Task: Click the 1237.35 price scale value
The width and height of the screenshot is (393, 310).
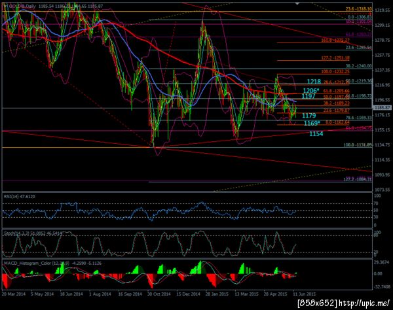Action: pyautogui.click(x=383, y=71)
